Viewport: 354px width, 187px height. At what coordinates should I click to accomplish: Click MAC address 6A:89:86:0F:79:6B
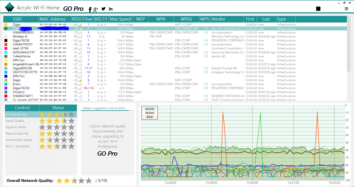[53, 60]
